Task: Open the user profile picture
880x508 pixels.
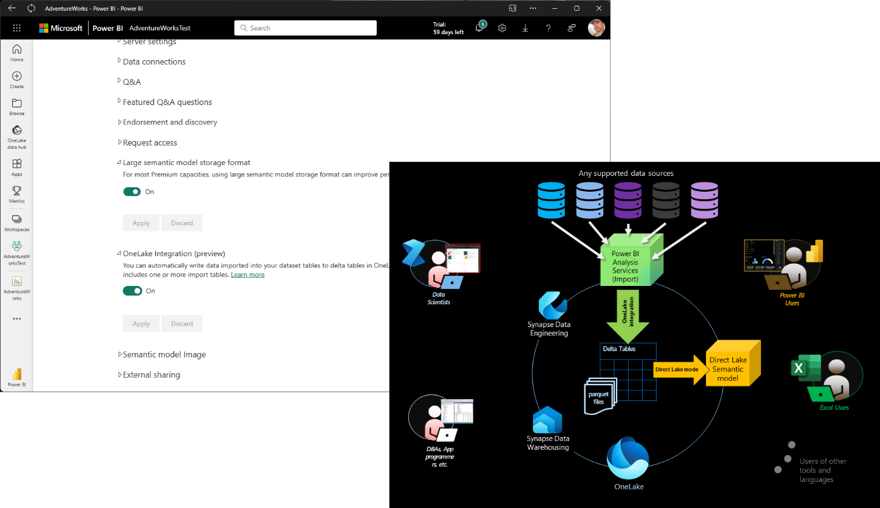Action: click(x=596, y=28)
